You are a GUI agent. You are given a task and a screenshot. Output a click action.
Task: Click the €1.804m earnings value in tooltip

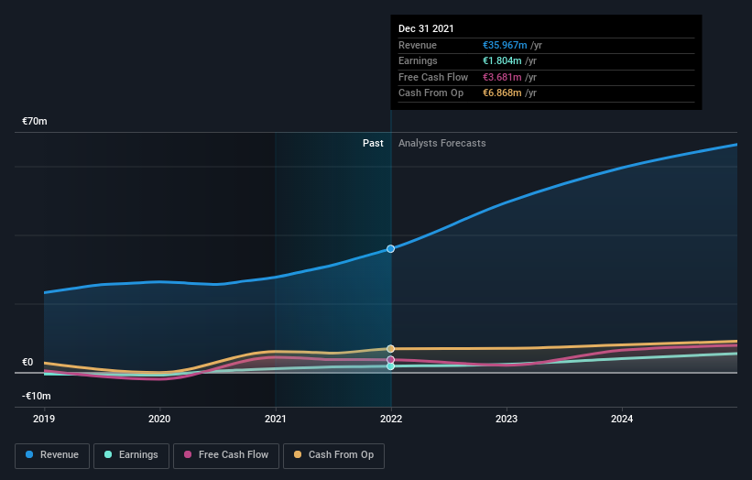502,60
